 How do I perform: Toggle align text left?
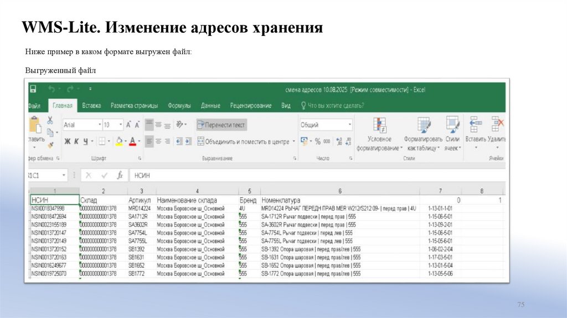tap(149, 141)
